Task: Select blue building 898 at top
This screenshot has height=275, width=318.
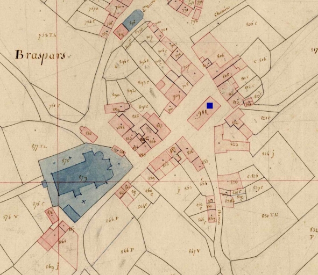Action: 133,20
